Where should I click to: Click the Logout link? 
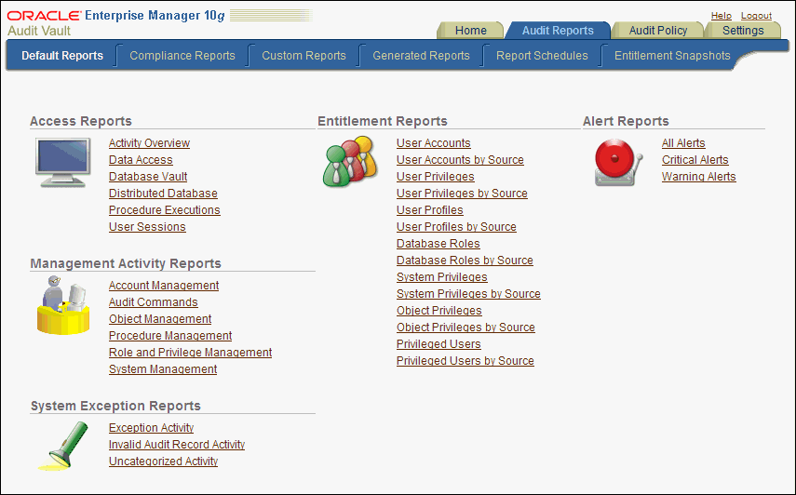[x=756, y=16]
